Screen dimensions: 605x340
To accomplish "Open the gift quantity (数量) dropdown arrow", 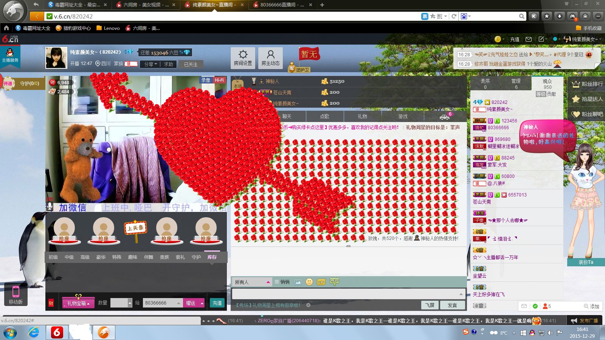I will point(130,303).
